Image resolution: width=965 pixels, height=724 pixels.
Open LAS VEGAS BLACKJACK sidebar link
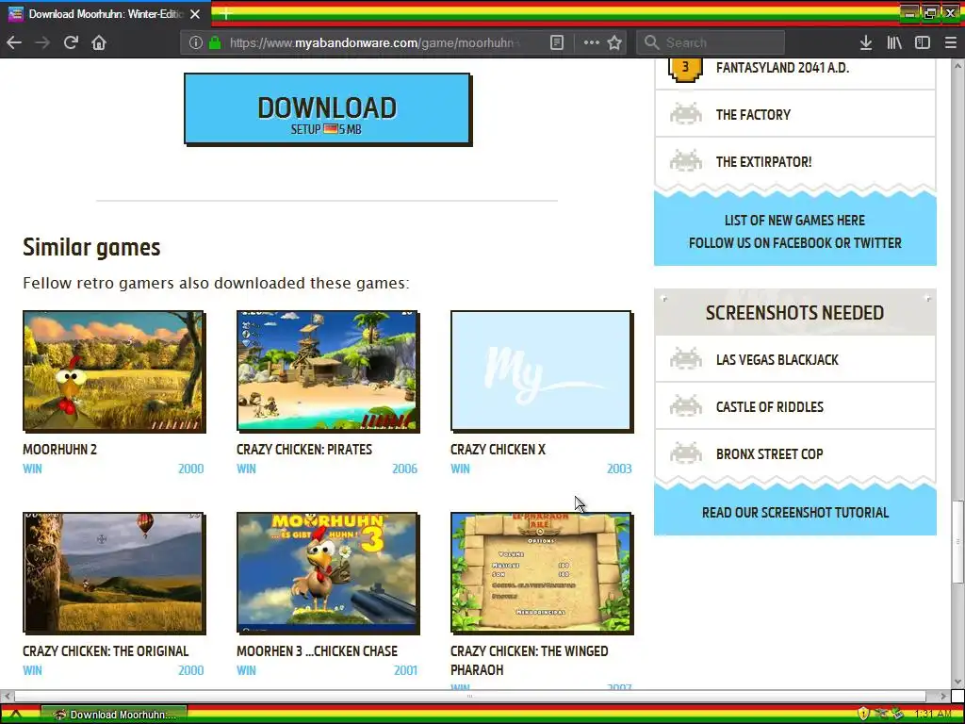point(777,360)
